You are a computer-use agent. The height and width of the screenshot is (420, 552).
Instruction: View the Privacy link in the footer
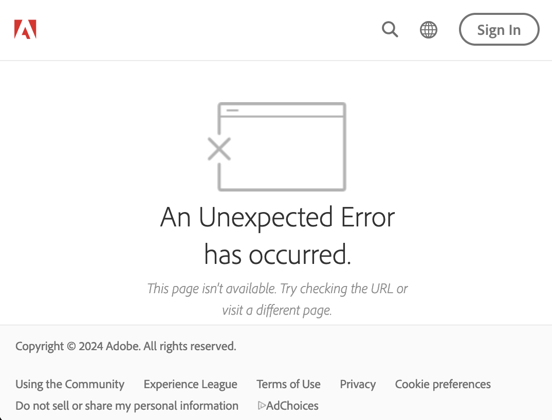pyautogui.click(x=358, y=384)
